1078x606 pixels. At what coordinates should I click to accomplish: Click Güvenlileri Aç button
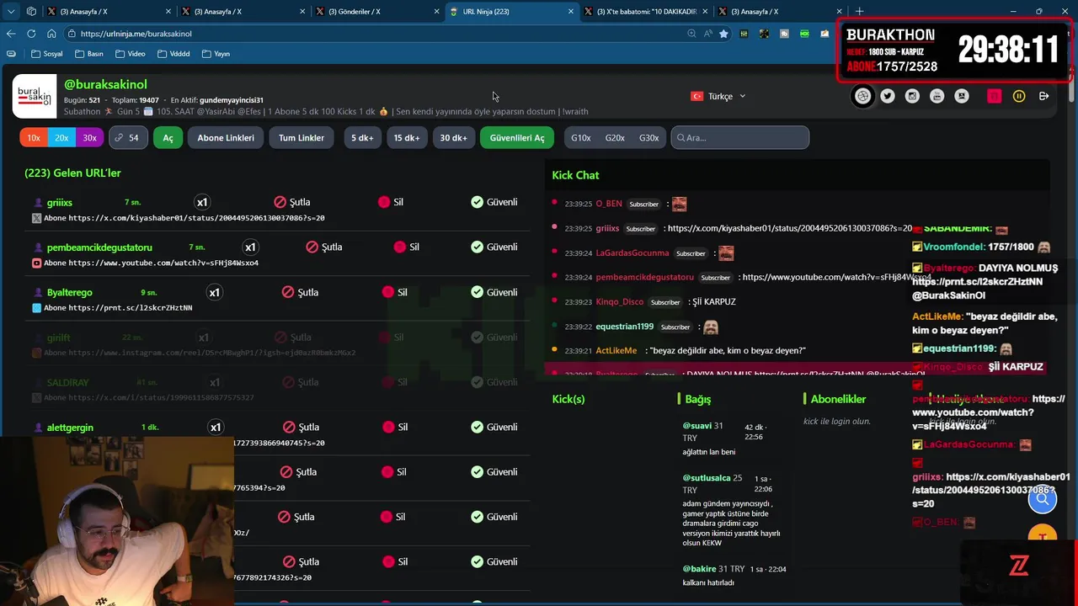click(x=517, y=137)
